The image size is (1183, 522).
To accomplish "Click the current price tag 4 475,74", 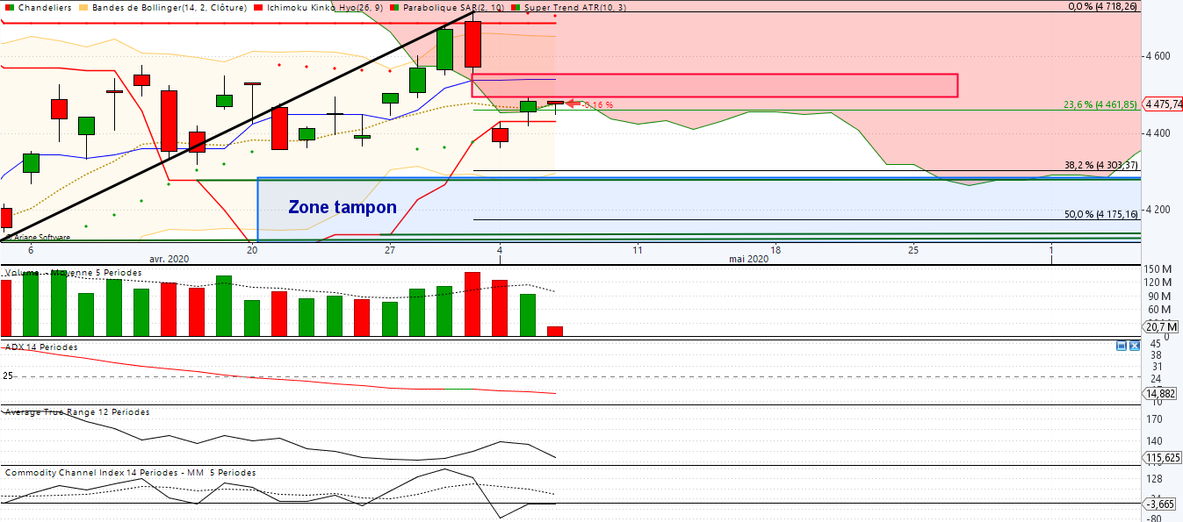I will 1163,104.
